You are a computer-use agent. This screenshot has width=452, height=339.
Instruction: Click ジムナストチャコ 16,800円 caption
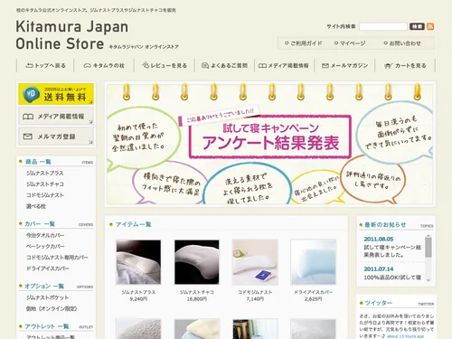(x=197, y=296)
